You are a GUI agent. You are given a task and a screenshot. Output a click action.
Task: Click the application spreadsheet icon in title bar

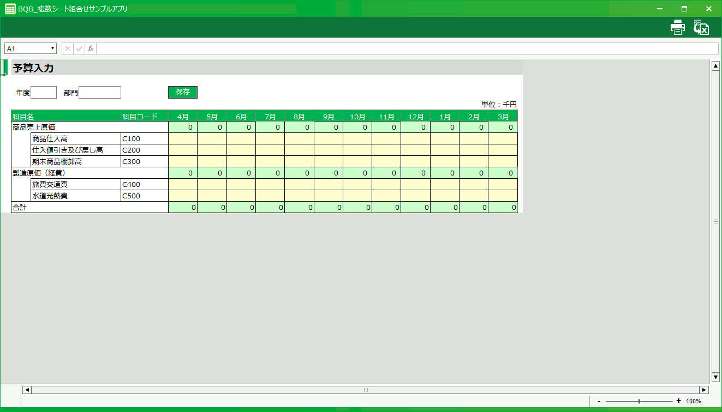point(10,9)
